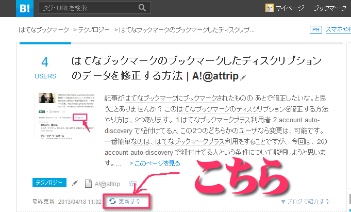Expand the ブログで紹介する section
Viewport: 351px width, 212px height.
click(305, 201)
